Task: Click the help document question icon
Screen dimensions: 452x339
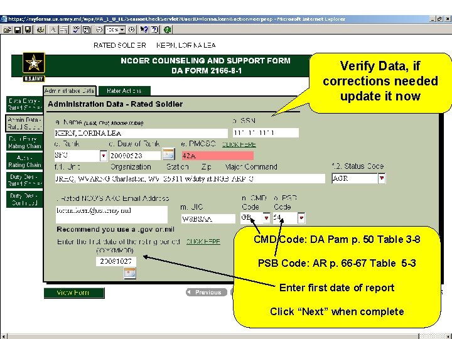Action: click(x=155, y=30)
